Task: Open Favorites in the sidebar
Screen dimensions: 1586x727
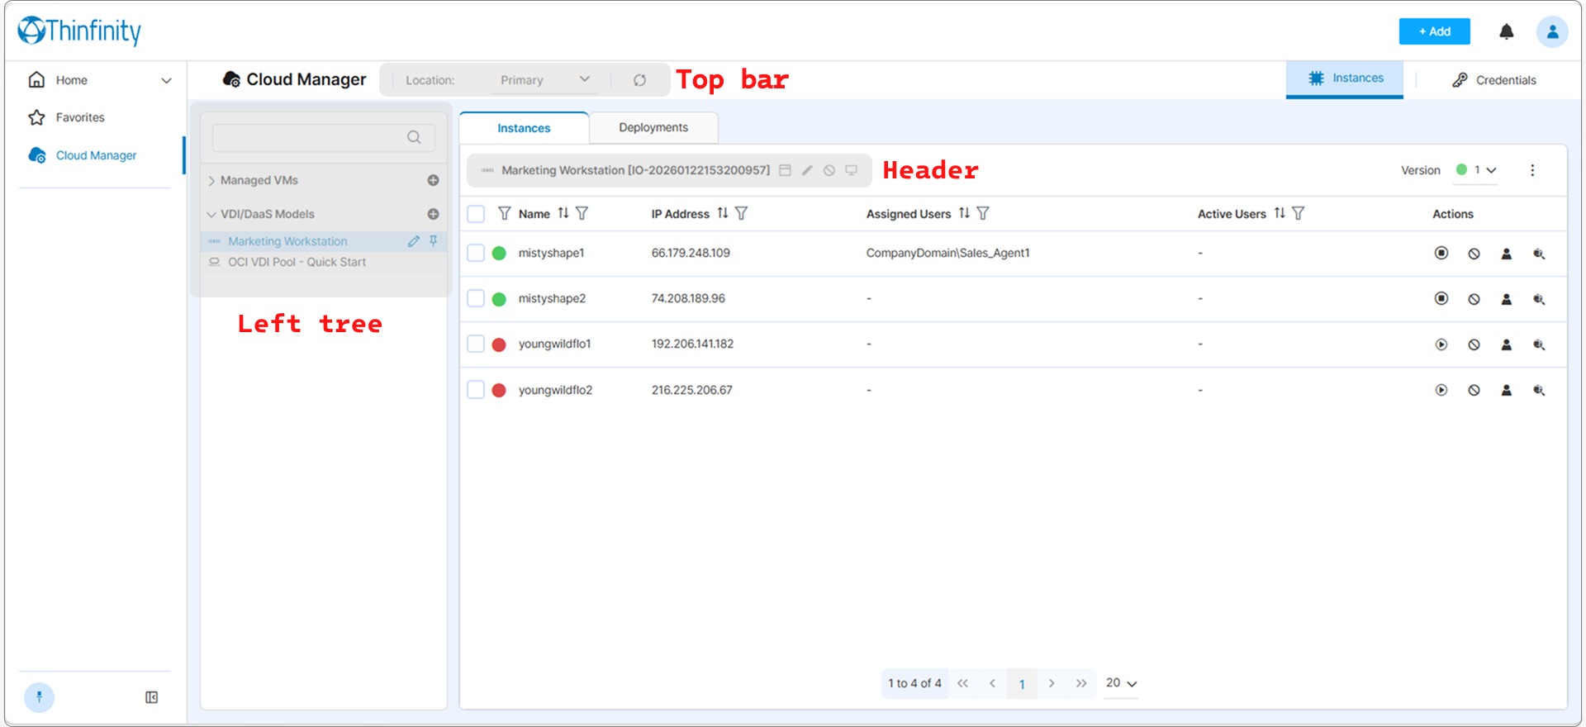Action: point(80,117)
